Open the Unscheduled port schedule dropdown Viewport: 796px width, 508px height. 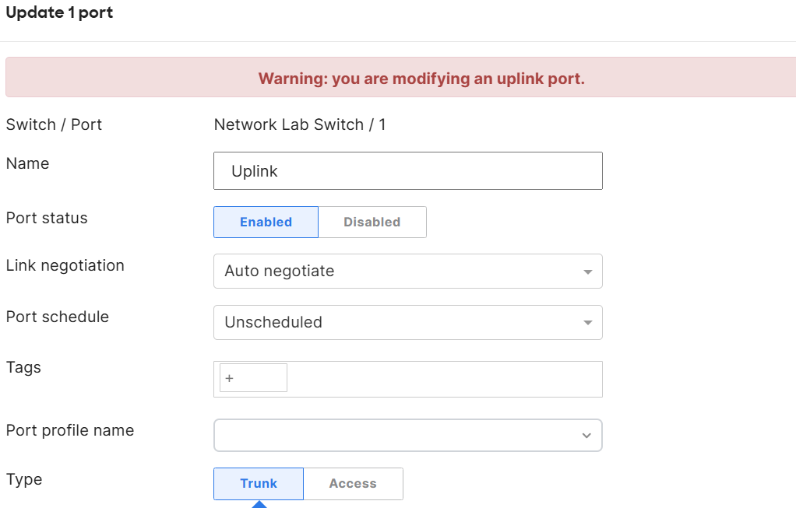pos(407,322)
